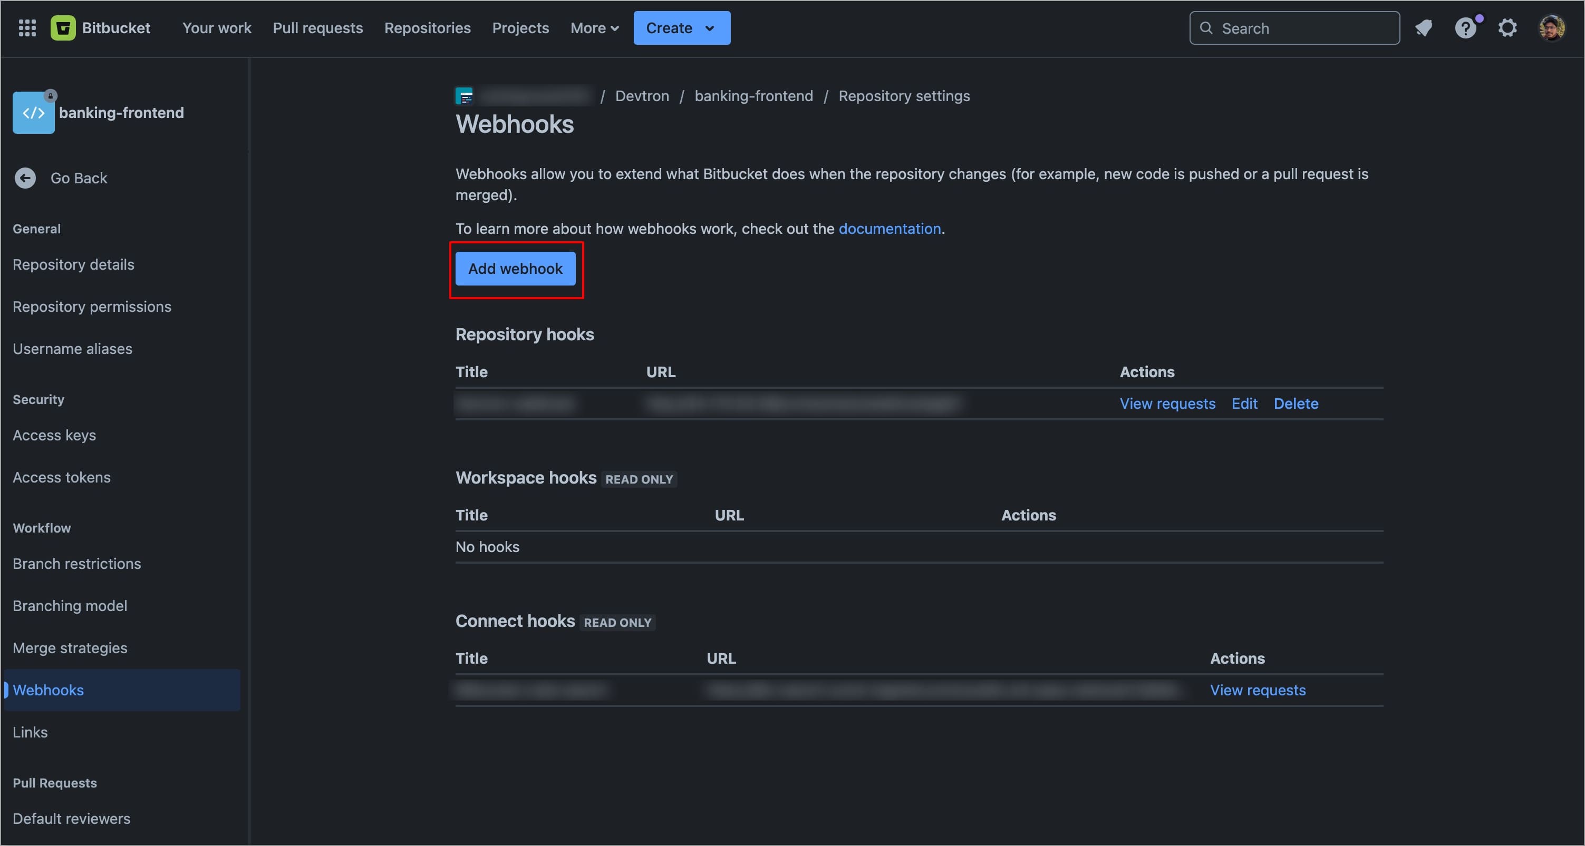Click the Go Back arrow icon
The image size is (1585, 846).
25,178
